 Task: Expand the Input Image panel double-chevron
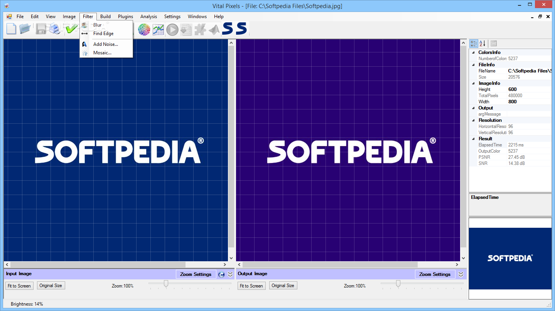(230, 274)
